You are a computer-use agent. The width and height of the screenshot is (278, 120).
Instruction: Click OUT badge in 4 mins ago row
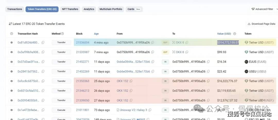(x=165, y=42)
